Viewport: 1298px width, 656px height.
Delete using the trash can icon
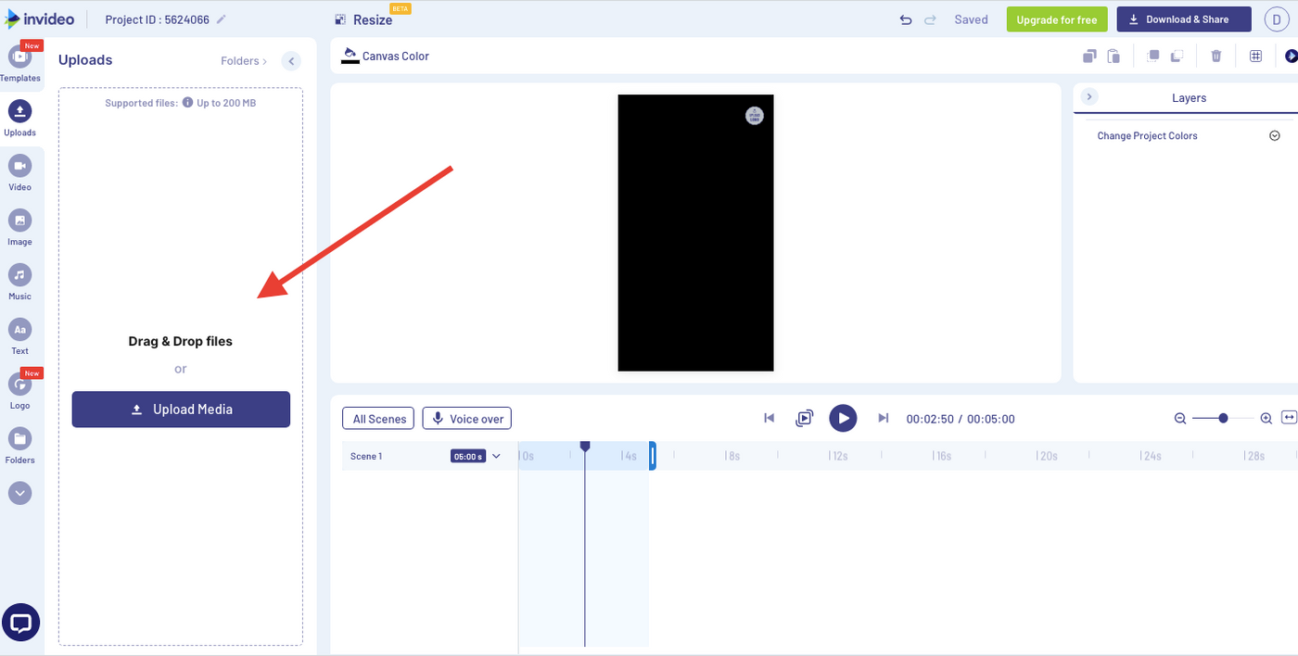(1216, 57)
